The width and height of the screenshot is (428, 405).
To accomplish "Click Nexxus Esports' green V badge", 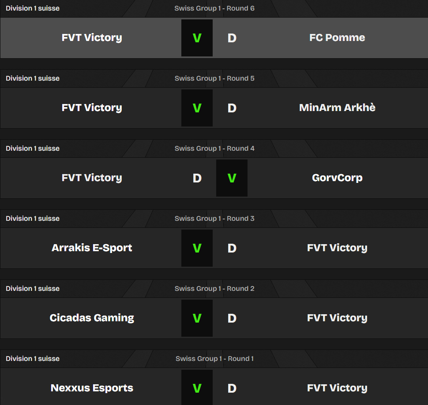I will [197, 388].
